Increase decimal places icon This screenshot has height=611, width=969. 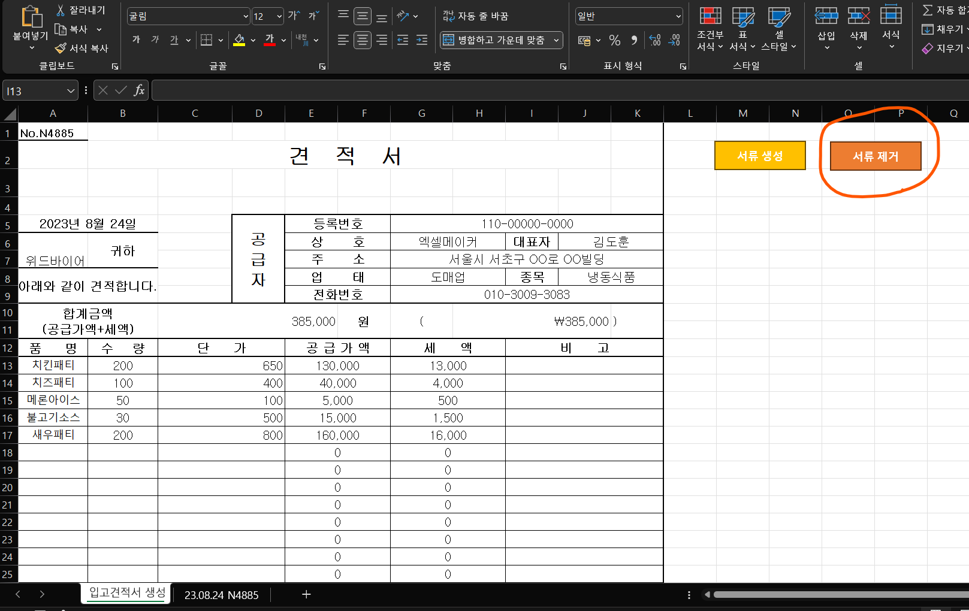pyautogui.click(x=655, y=40)
